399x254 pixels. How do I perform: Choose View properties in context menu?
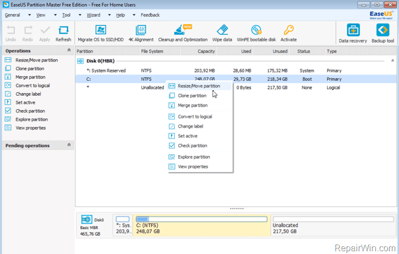click(x=200, y=167)
